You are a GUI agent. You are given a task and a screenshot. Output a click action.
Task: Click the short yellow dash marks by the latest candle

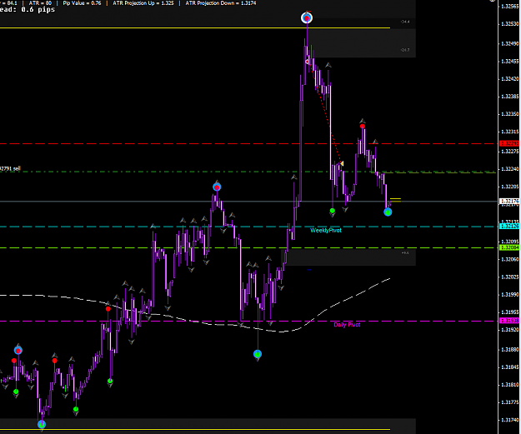(395, 200)
